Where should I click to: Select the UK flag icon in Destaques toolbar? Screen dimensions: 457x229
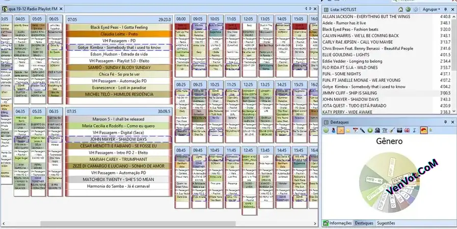[407, 130]
